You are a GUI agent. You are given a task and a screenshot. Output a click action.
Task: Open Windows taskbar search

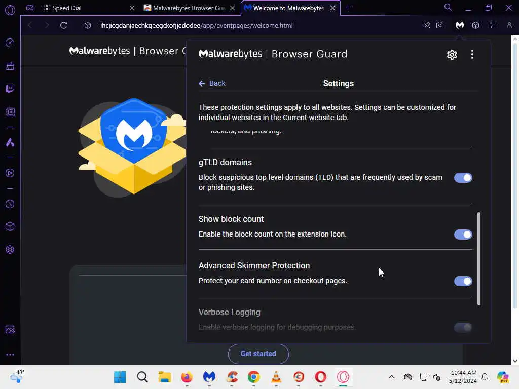tap(142, 377)
